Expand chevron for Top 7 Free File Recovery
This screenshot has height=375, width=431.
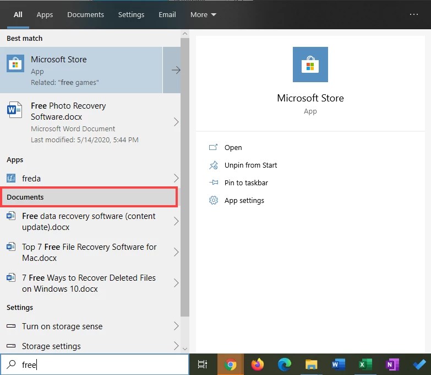176,252
